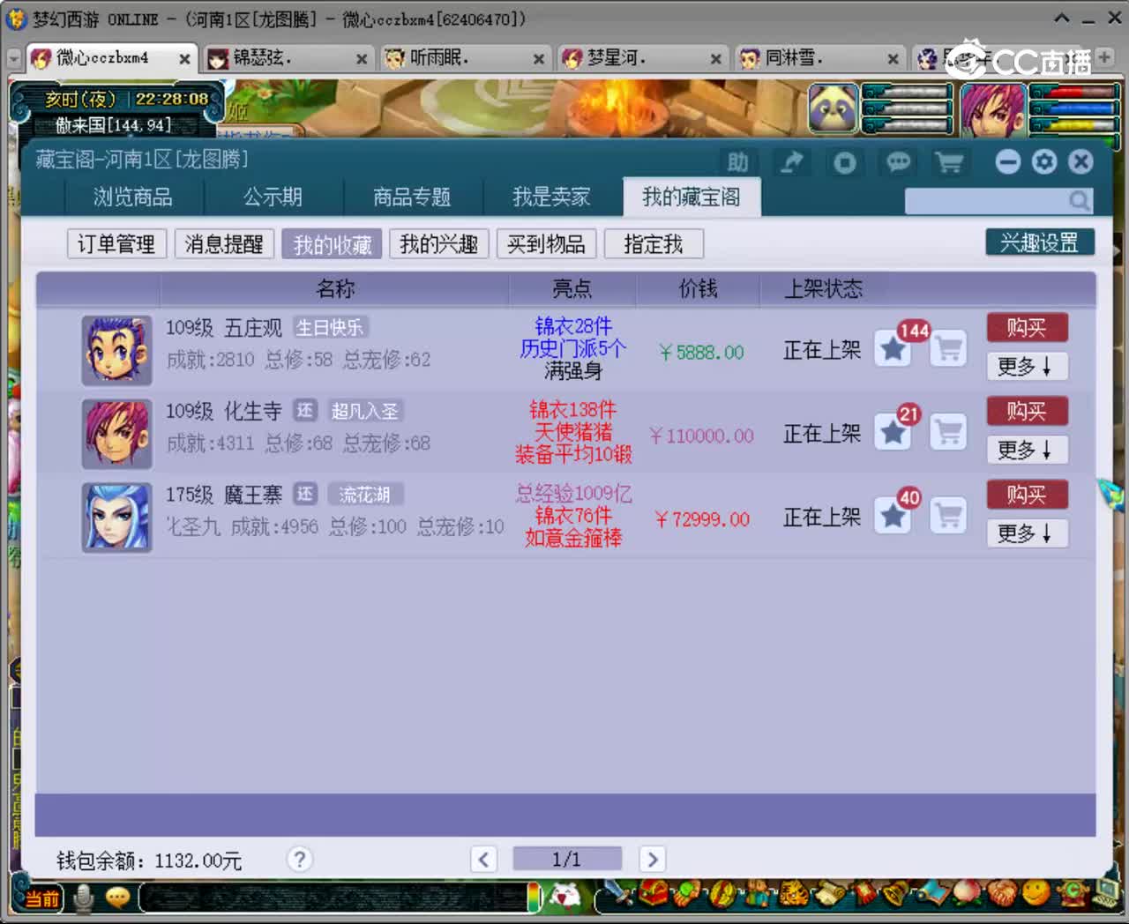Open 我的兴趣 section

[439, 243]
